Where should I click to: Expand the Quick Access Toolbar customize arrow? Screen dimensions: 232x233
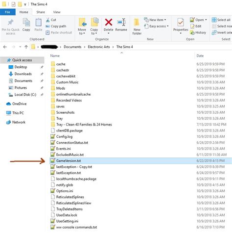(x=25, y=4)
